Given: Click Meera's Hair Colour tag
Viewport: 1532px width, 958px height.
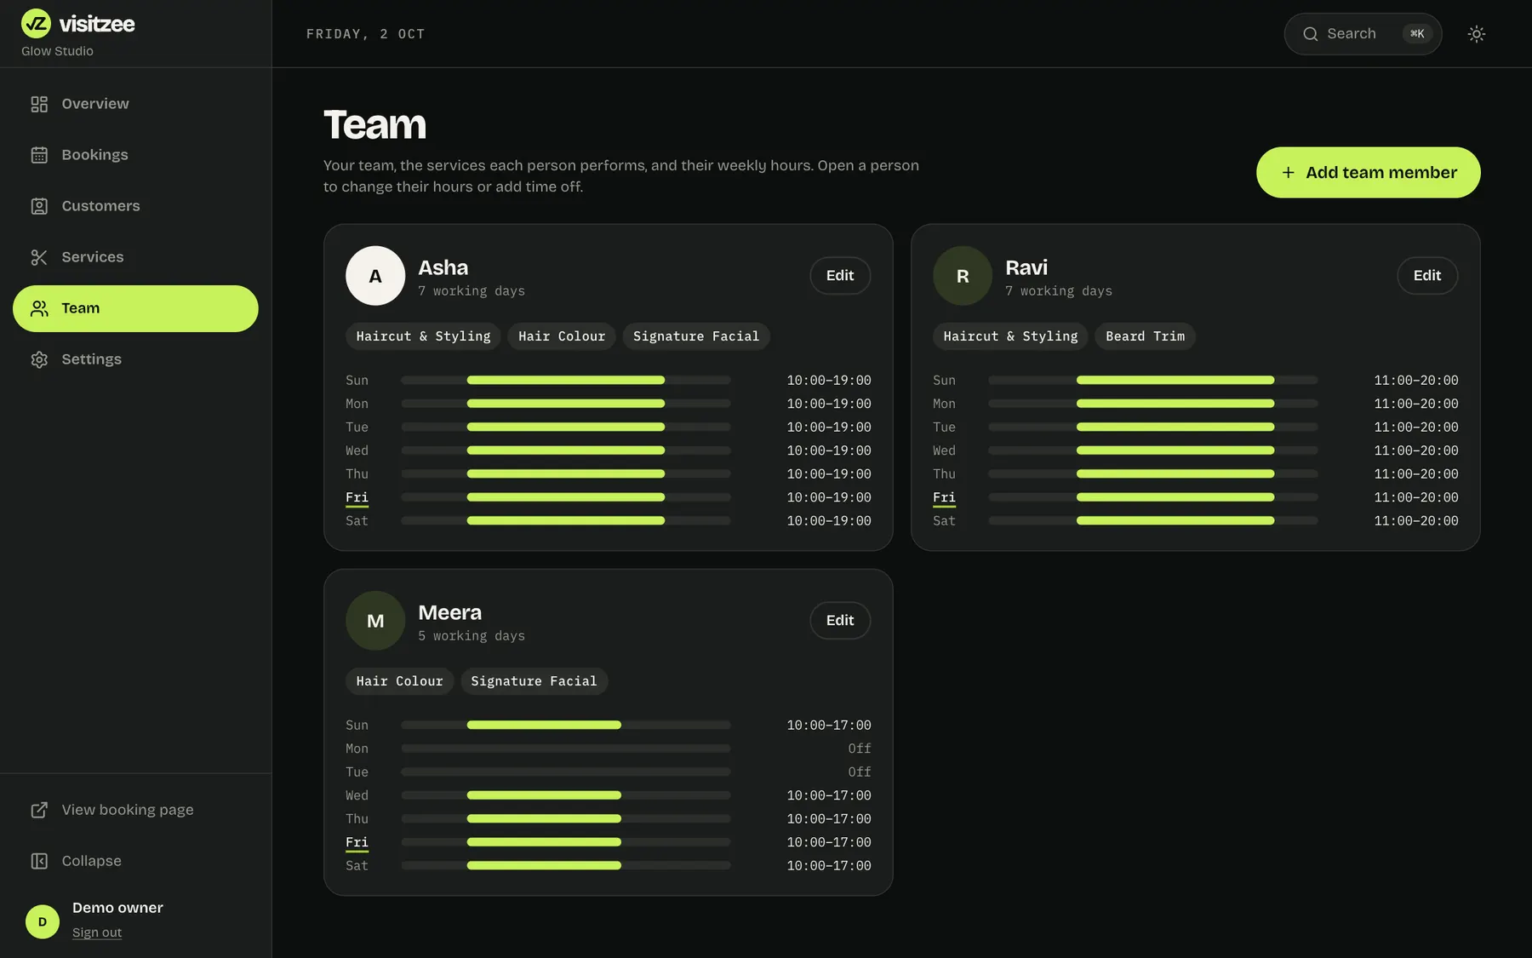Looking at the screenshot, I should click(x=399, y=681).
